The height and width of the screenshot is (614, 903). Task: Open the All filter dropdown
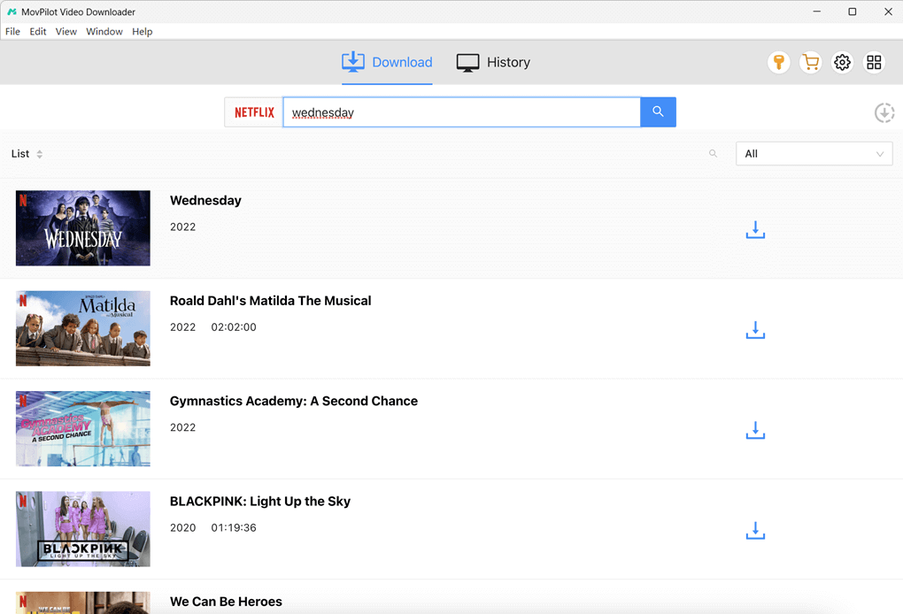click(813, 153)
